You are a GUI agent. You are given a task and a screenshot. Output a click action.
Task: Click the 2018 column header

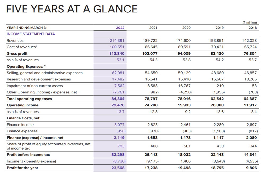tap(253, 28)
